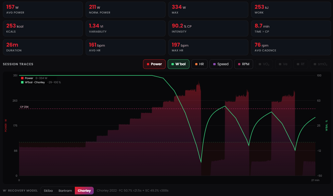Enable the HR trace
The height and width of the screenshot is (196, 333).
tap(199, 64)
